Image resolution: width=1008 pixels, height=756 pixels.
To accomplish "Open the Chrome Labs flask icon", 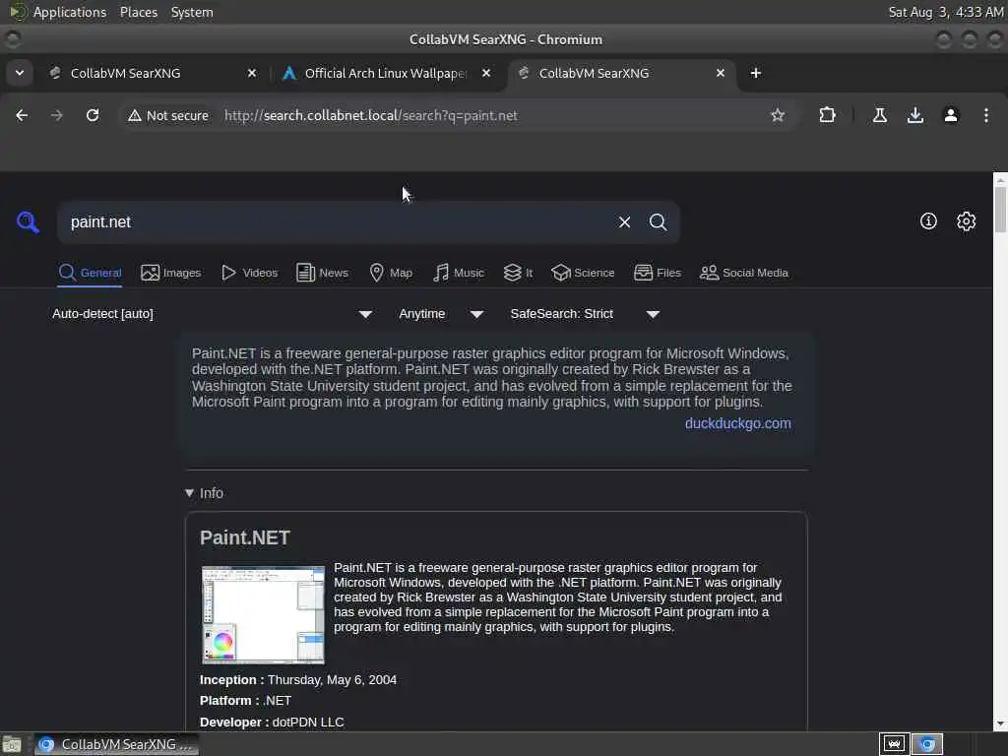I will point(880,115).
